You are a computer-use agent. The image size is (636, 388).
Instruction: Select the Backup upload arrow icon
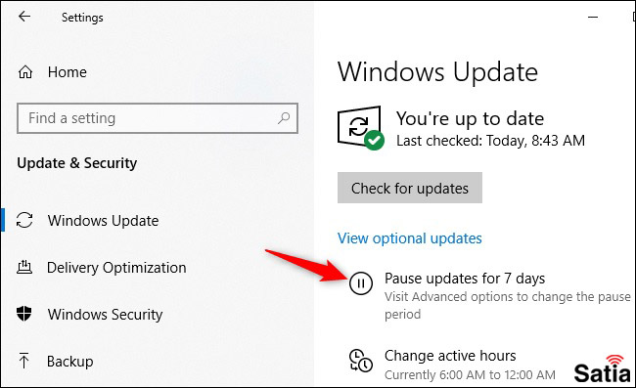(x=23, y=361)
